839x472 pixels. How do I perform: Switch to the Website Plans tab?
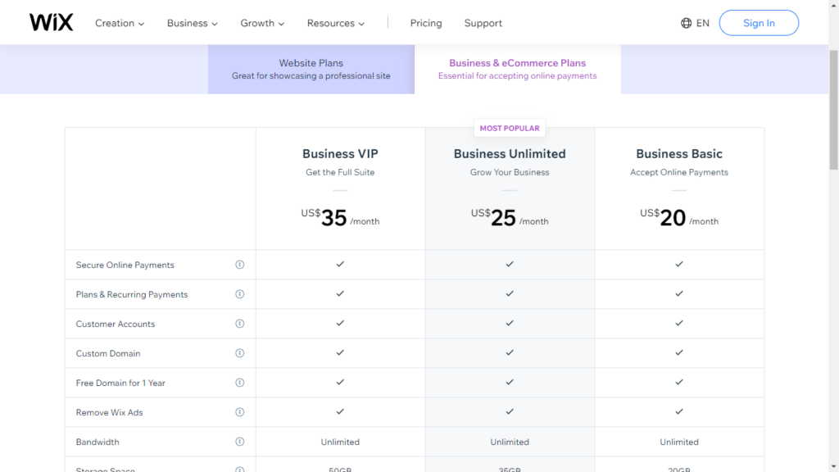311,69
